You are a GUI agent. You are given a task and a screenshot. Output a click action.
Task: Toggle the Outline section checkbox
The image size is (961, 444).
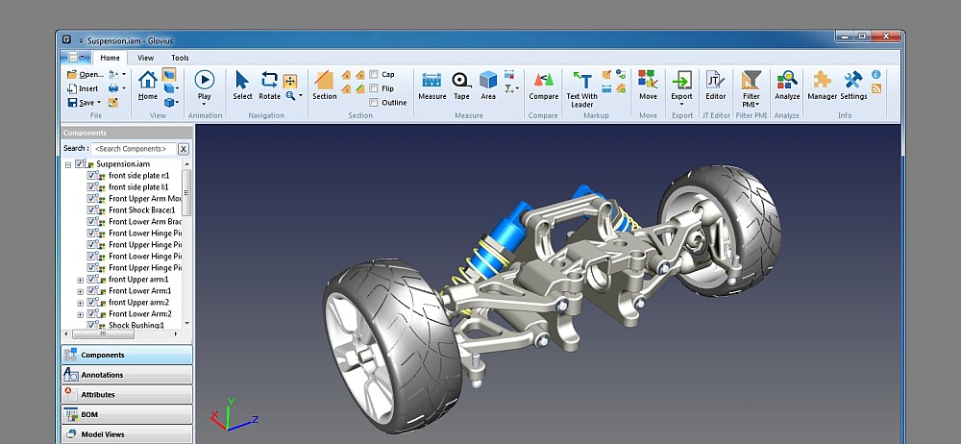tap(374, 102)
